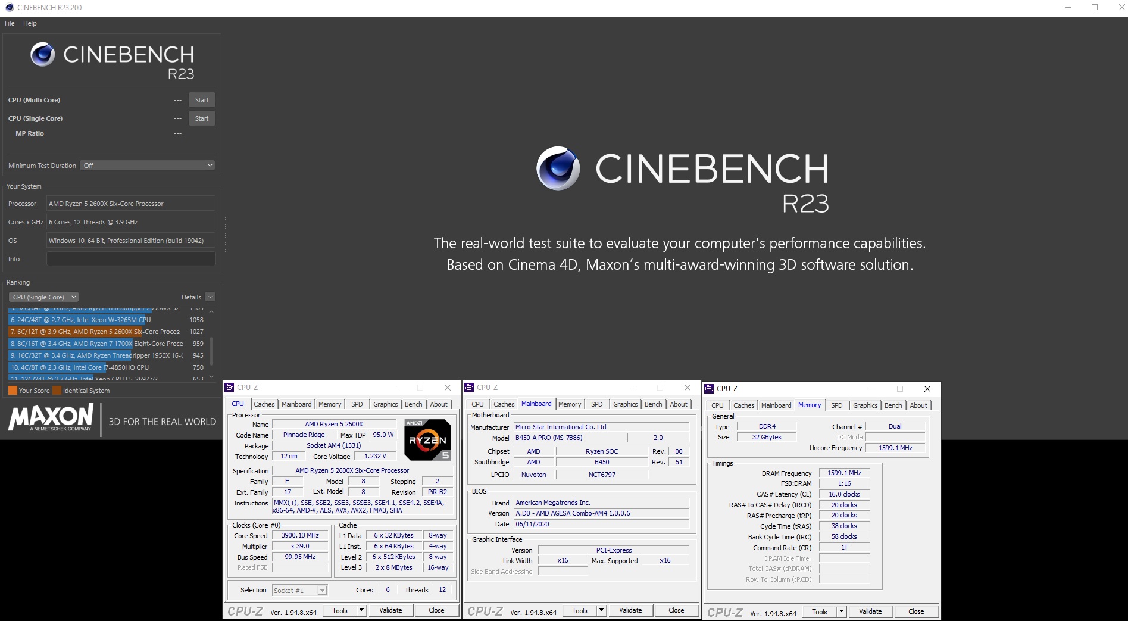Open the Bench tab in first CPU-Z window
The image size is (1128, 621).
point(414,404)
